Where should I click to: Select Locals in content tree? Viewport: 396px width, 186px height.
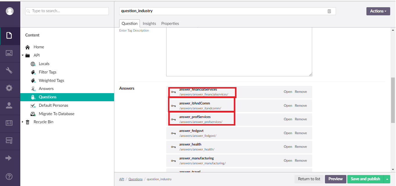coord(44,64)
